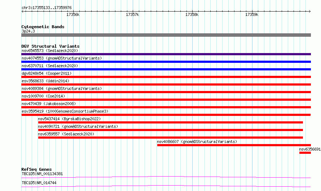This screenshot has height=191, width=321.
Task: Click the red dgv8248n54 variant bar
Action: click(x=166, y=77)
